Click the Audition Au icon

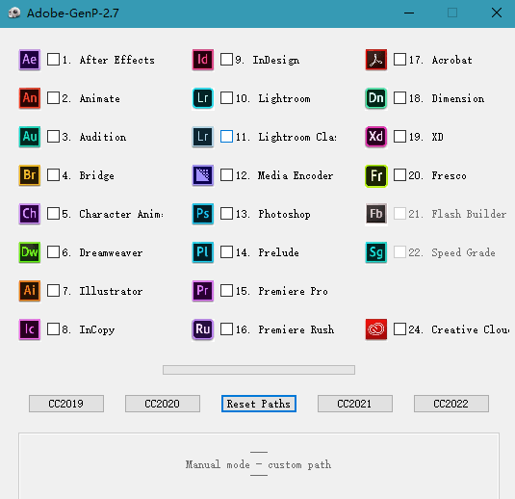[30, 137]
